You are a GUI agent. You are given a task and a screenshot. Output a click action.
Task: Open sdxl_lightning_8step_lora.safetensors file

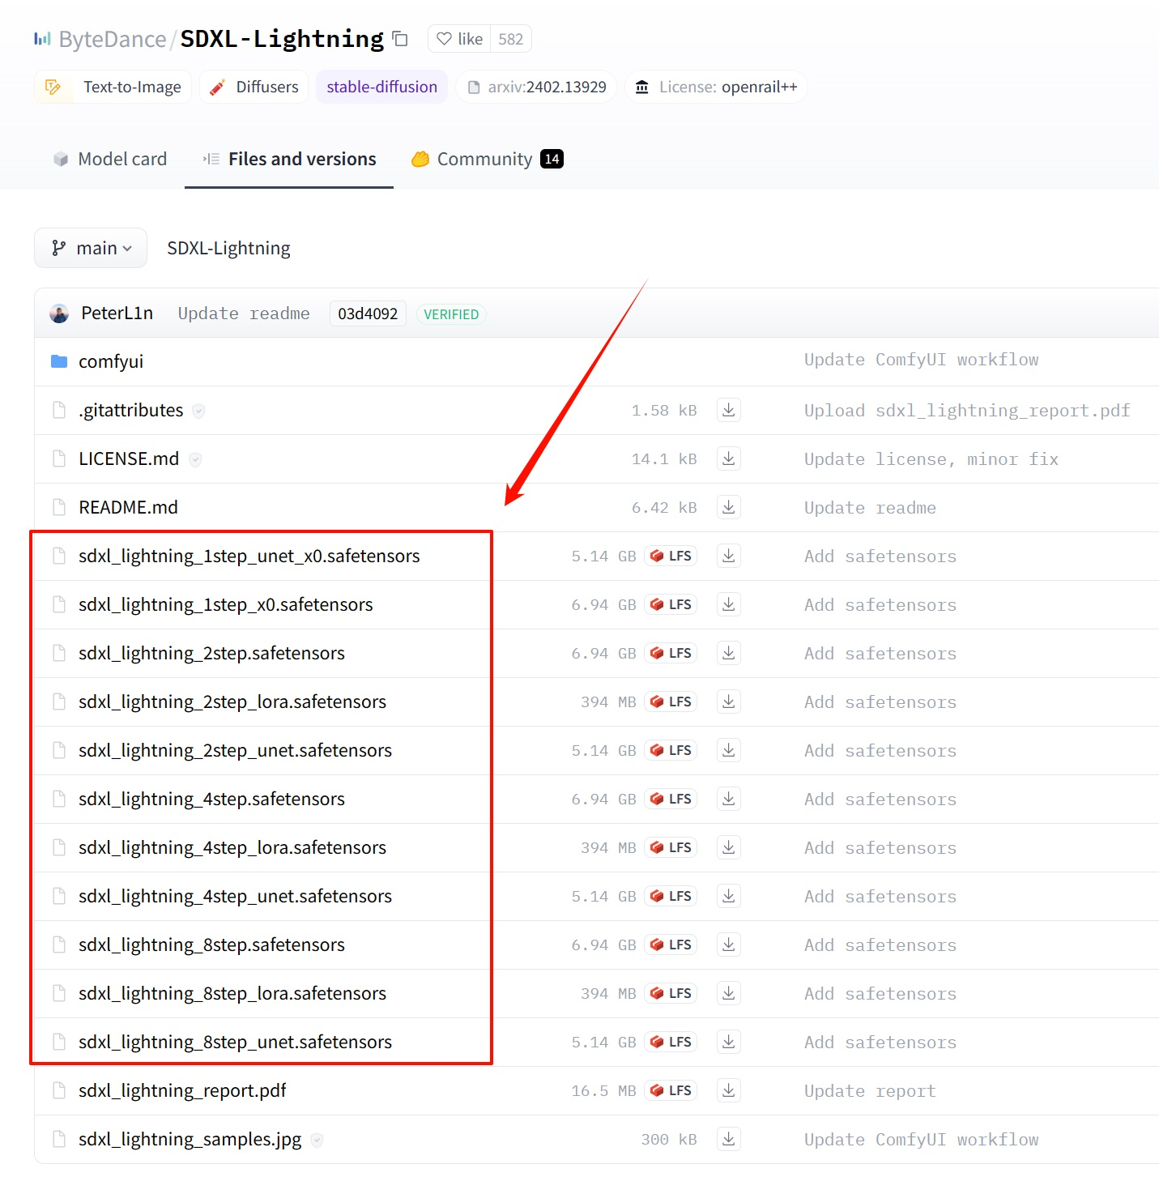pos(232,993)
